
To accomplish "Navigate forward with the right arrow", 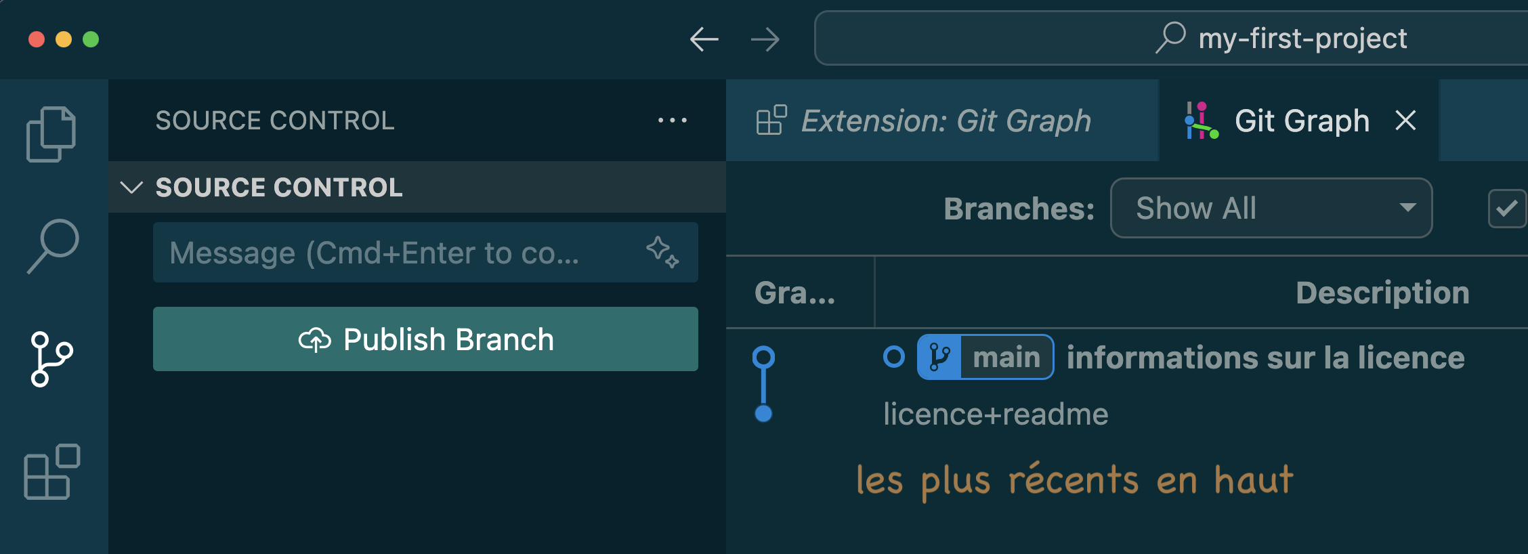I will pos(765,39).
